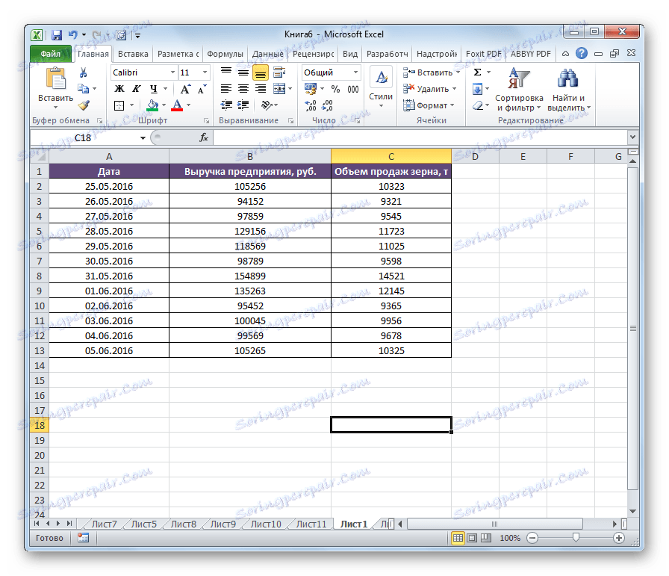
Task: Select the Лист7 sheet tab
Action: [104, 524]
